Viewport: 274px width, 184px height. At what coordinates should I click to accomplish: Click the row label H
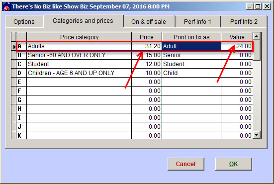21,109
